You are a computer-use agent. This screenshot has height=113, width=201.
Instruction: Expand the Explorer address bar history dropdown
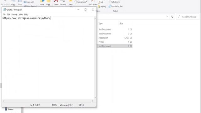[x=167, y=17]
